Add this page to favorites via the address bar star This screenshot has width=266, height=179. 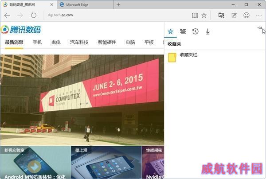(x=204, y=16)
